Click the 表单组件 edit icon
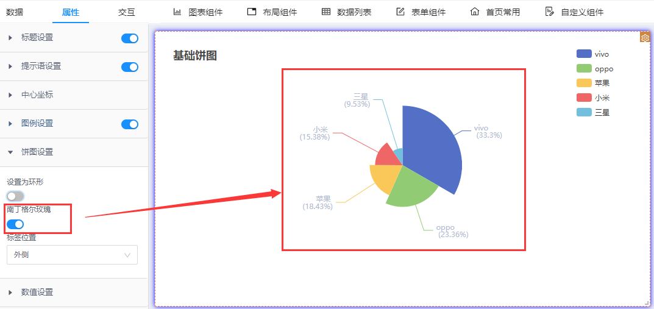The image size is (654, 309). (400, 12)
